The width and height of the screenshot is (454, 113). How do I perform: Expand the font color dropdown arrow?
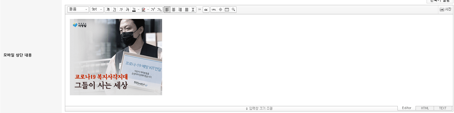(138, 9)
